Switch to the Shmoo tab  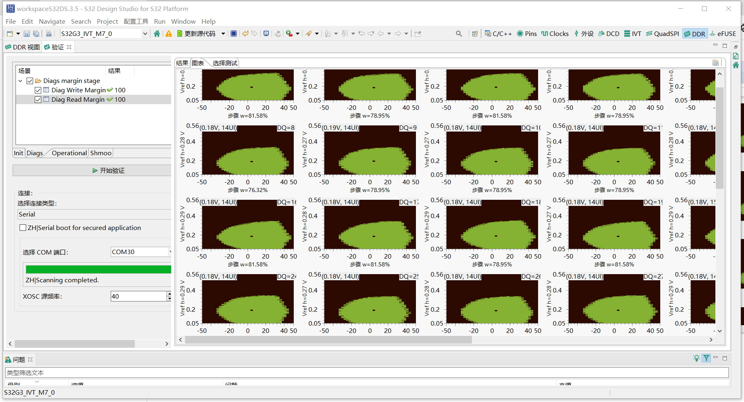101,153
